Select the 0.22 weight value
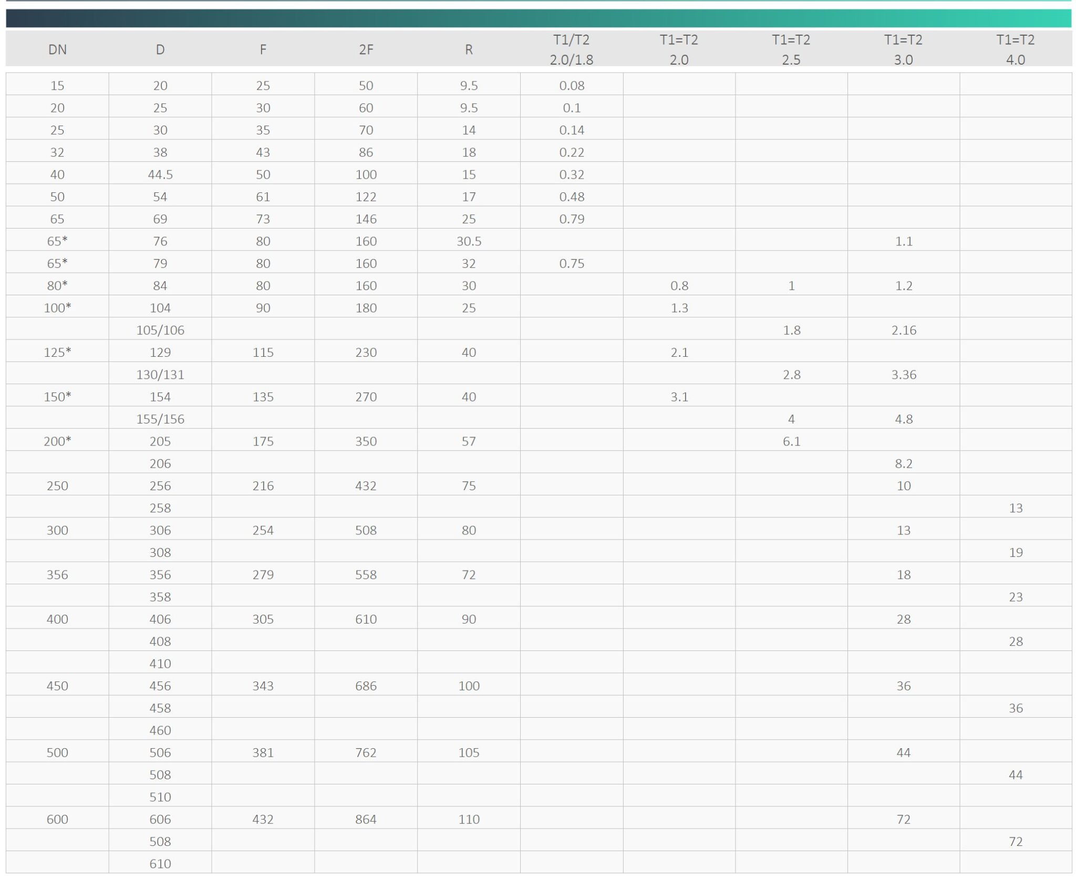The image size is (1076, 879). (x=572, y=152)
